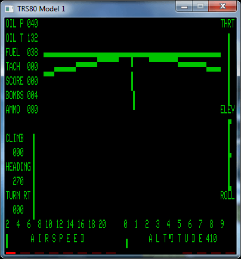Click the CLIMB label
Screen dimensions: 241x259
(x=14, y=138)
